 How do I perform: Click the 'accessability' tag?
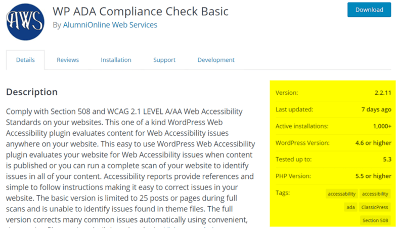(341, 194)
